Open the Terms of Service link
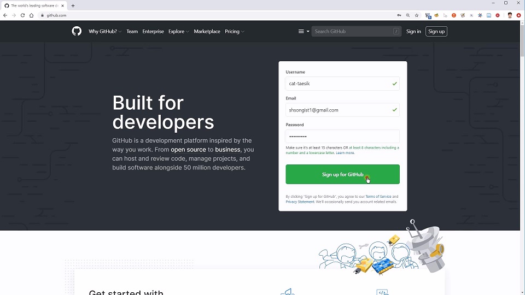 [x=378, y=197]
